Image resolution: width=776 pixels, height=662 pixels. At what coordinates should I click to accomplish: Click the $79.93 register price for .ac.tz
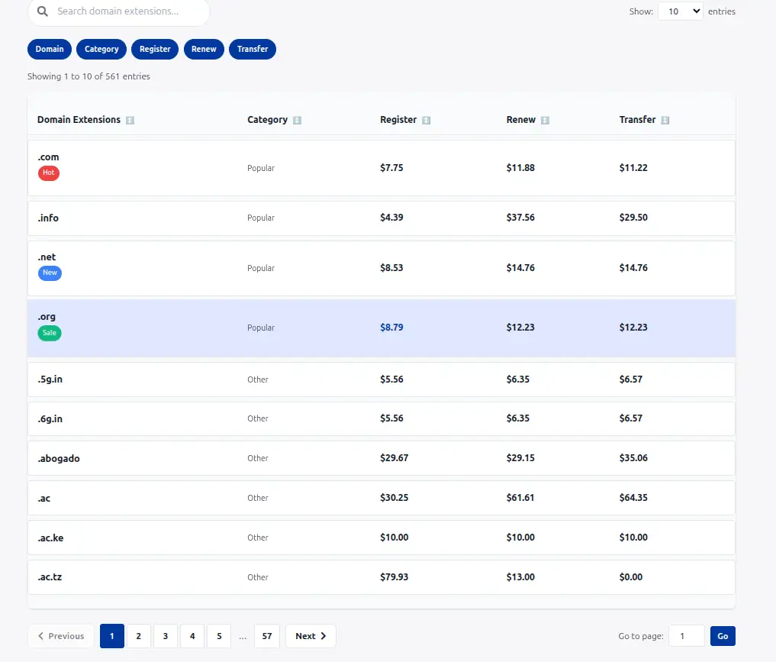click(x=394, y=576)
